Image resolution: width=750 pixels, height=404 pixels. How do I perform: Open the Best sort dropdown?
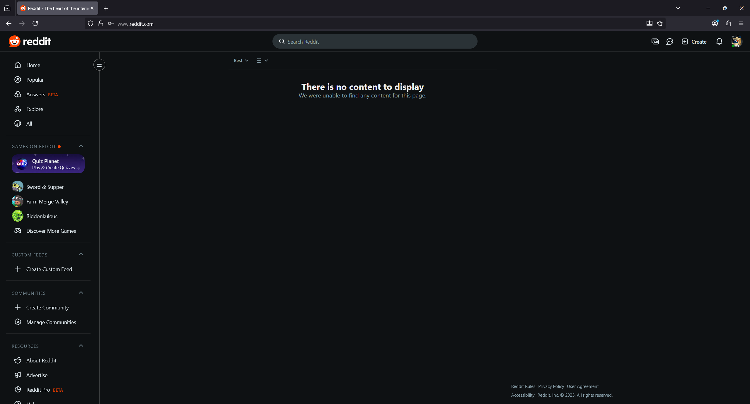(241, 61)
